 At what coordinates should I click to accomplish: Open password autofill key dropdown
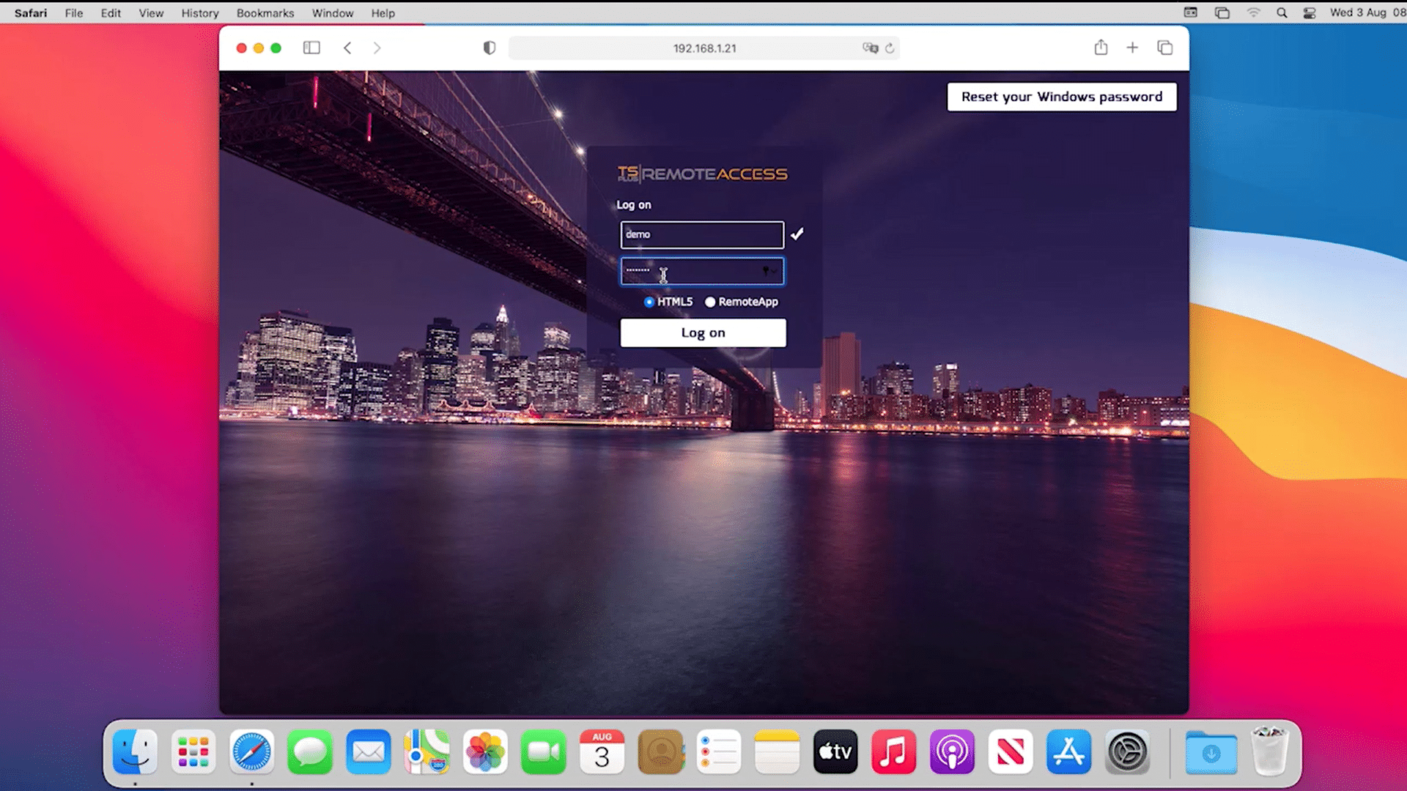(x=769, y=271)
